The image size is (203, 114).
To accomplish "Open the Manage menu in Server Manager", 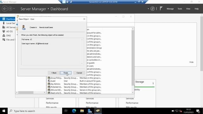I will click(170, 9).
